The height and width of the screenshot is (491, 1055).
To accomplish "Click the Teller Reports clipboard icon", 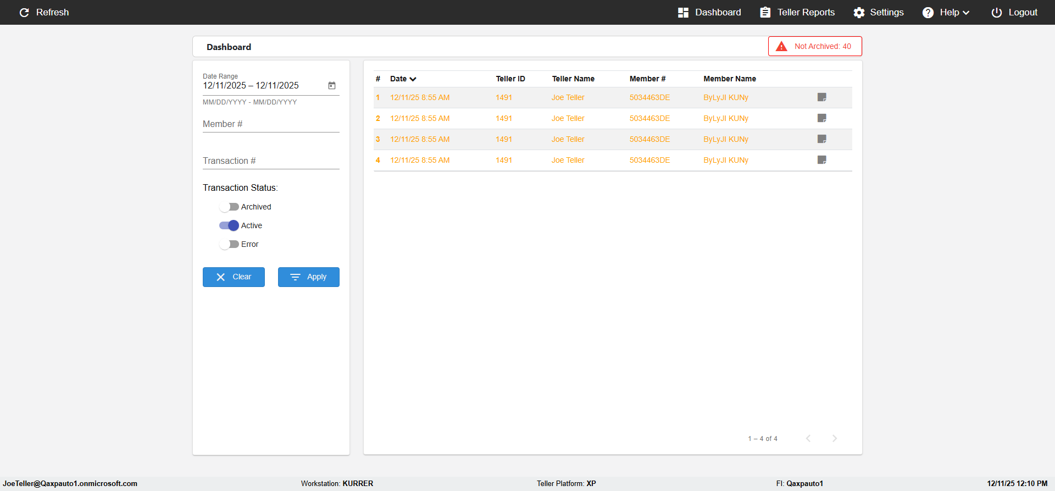I will pyautogui.click(x=765, y=12).
